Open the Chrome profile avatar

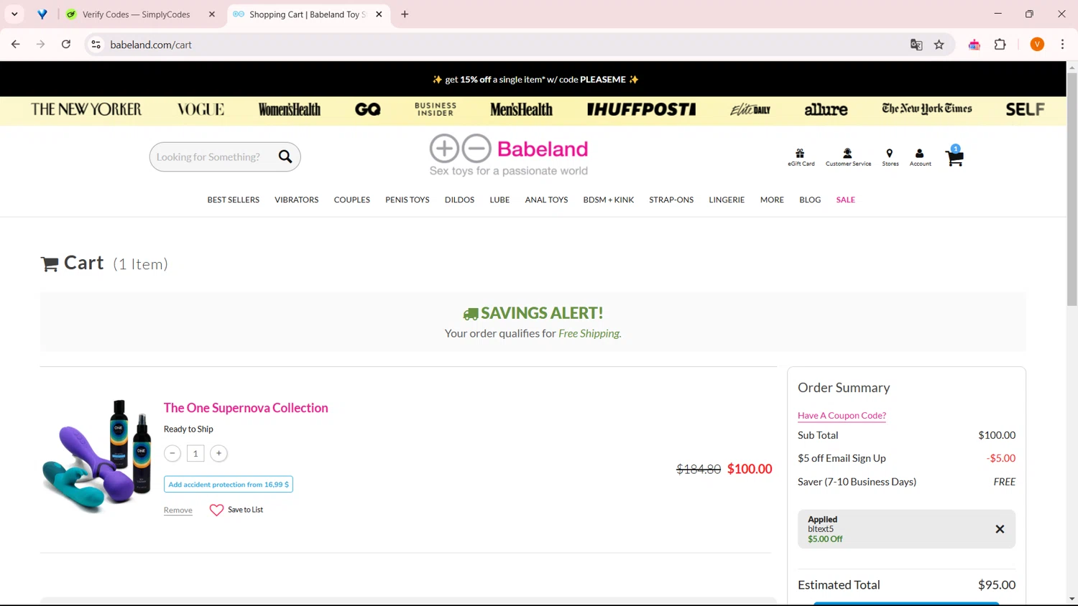tap(1037, 45)
